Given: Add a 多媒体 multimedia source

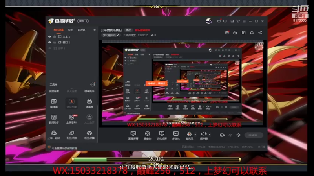Looking at the screenshot, I should coord(176,135).
